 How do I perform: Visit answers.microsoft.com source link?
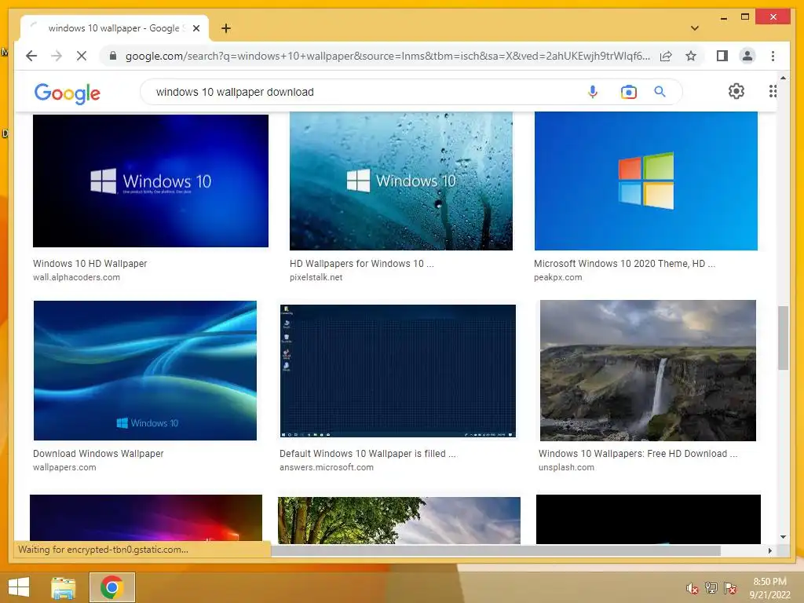(327, 468)
